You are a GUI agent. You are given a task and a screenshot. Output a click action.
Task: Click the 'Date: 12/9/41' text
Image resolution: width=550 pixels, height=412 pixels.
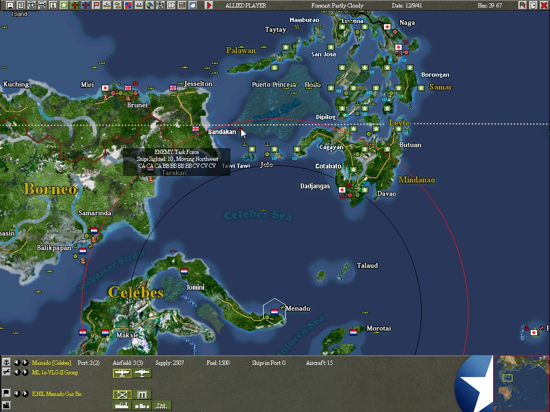(x=407, y=5)
